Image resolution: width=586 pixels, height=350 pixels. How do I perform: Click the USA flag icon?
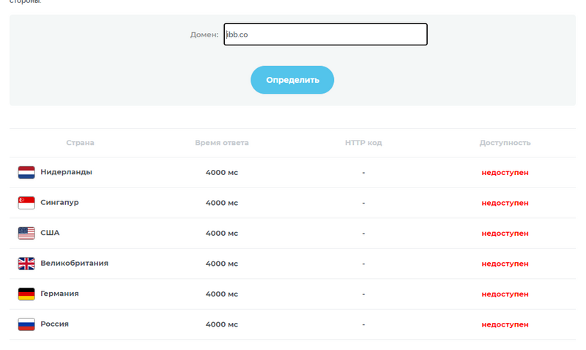tap(26, 233)
